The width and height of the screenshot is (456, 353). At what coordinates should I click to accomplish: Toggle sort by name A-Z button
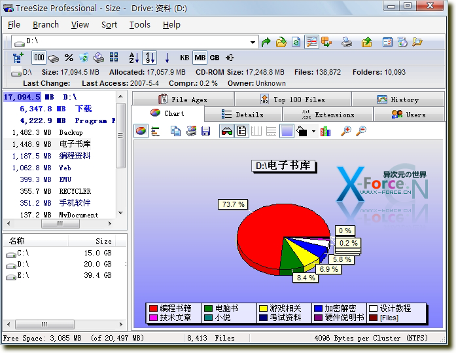pyautogui.click(x=133, y=58)
